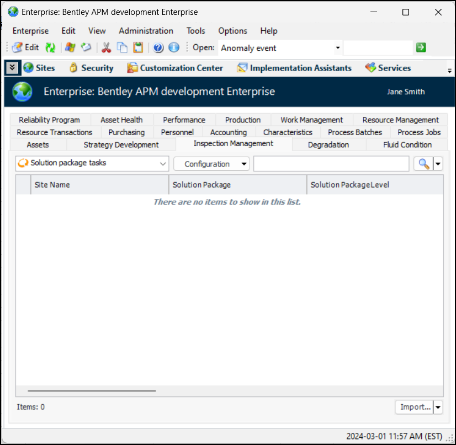Click 'Jane Smith' user name in header
The image size is (456, 445).
pos(406,92)
